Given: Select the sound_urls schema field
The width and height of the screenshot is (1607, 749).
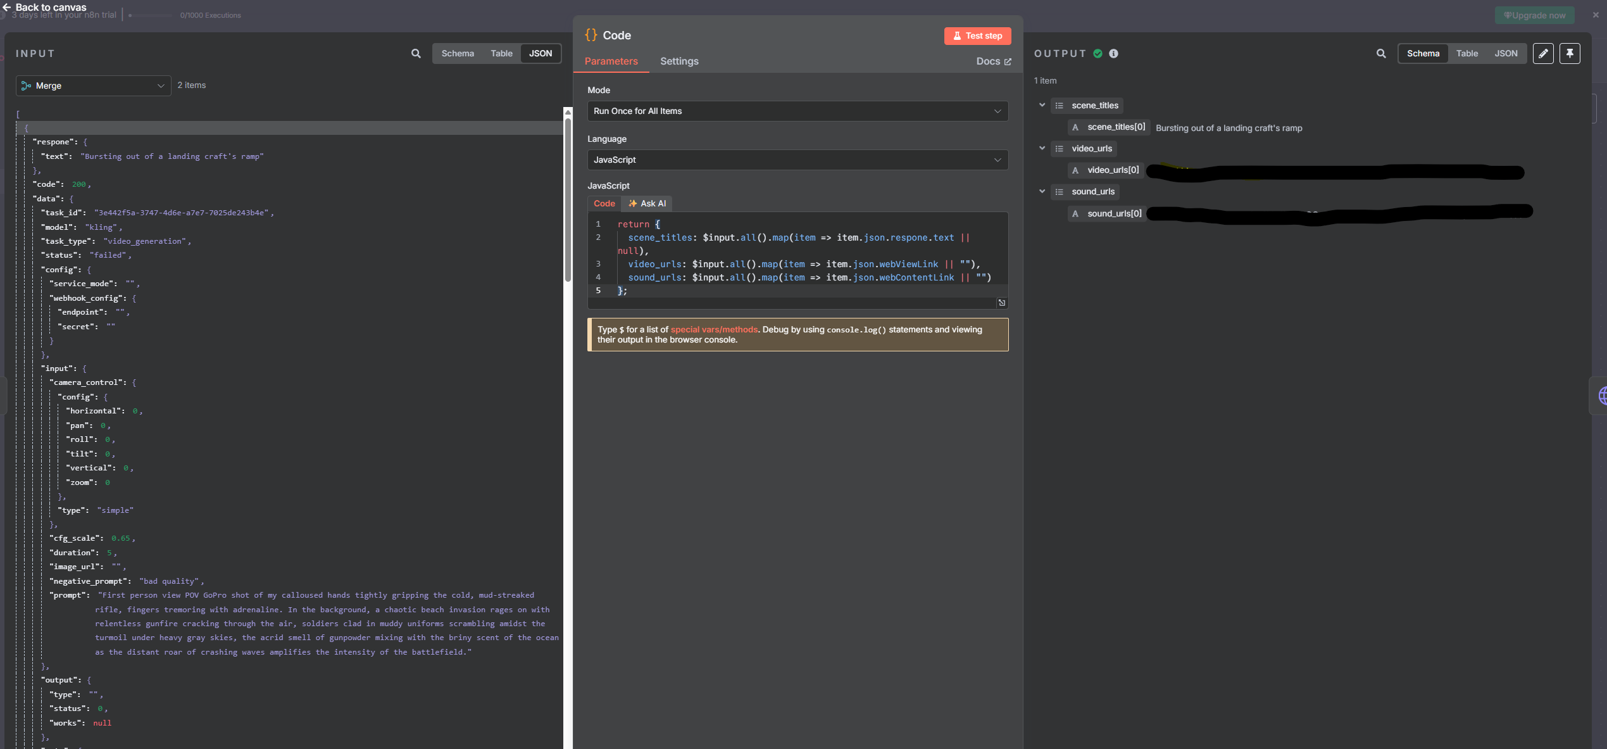Looking at the screenshot, I should (1085, 192).
